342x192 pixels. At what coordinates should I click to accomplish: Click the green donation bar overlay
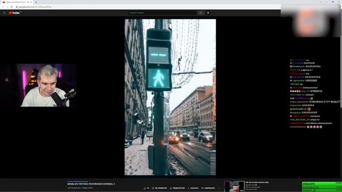pos(322,187)
